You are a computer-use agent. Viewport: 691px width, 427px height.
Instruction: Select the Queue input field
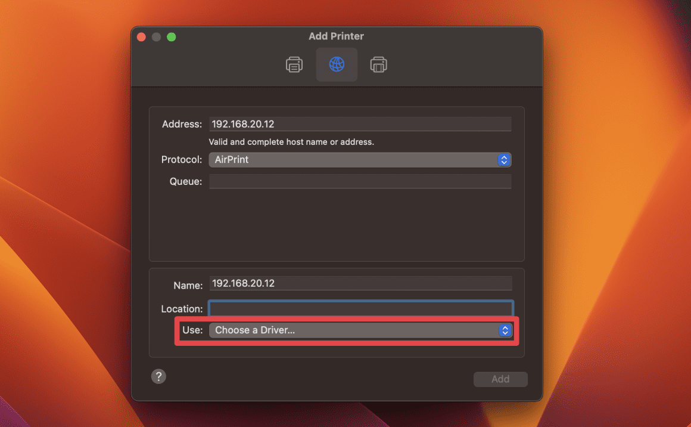point(360,181)
